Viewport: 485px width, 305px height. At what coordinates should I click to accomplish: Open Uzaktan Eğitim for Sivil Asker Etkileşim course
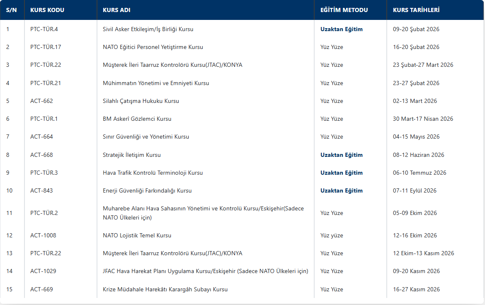coord(341,29)
